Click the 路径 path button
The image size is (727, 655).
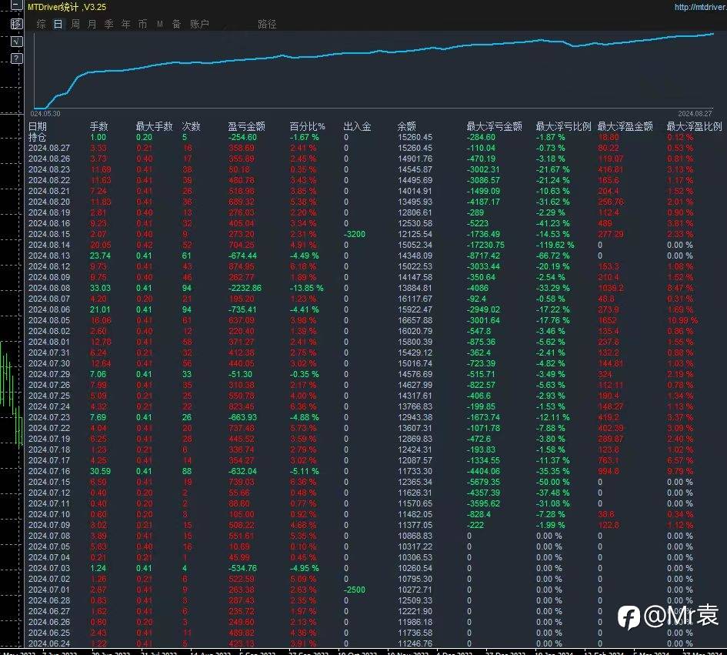point(267,24)
